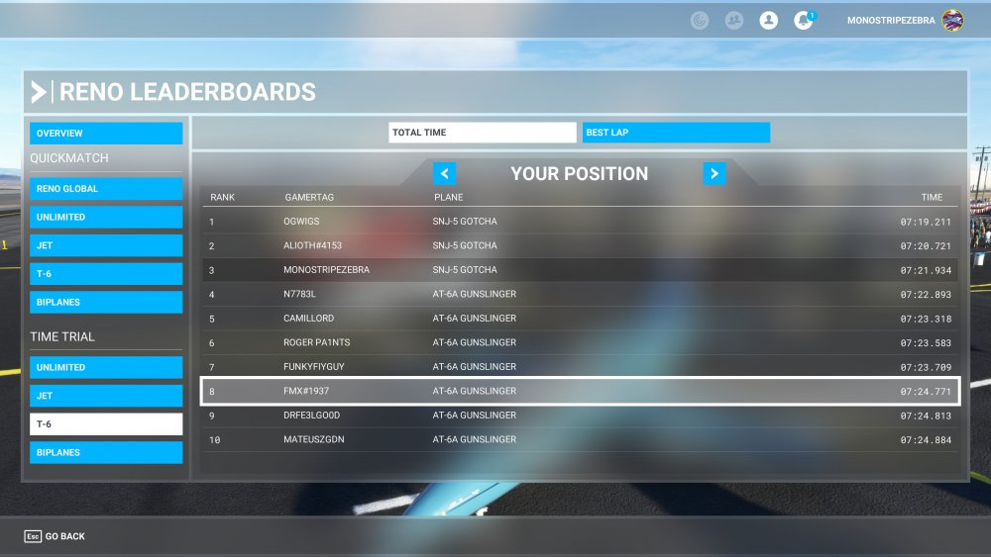This screenshot has height=557, width=991.
Task: Click the Reno Leaderboards title
Action: coord(187,92)
